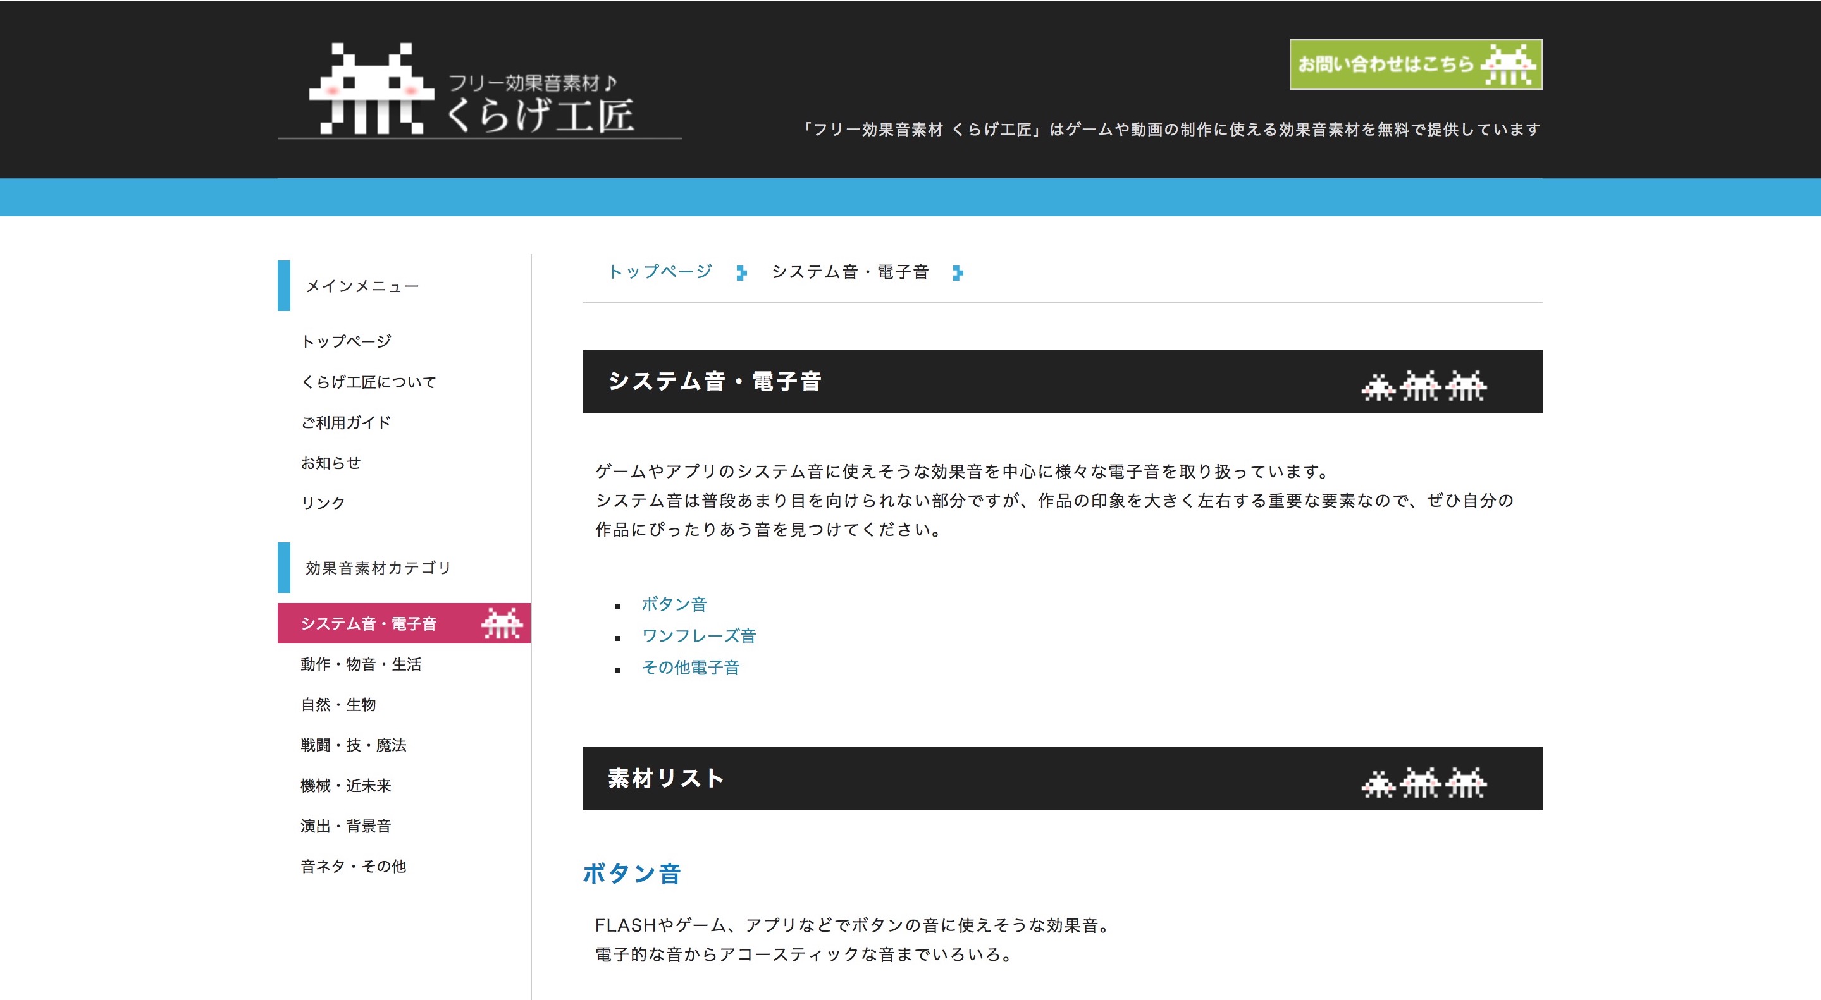Open the お問い合わせはこちら contact banner
This screenshot has height=1000, width=1821.
click(x=1415, y=64)
